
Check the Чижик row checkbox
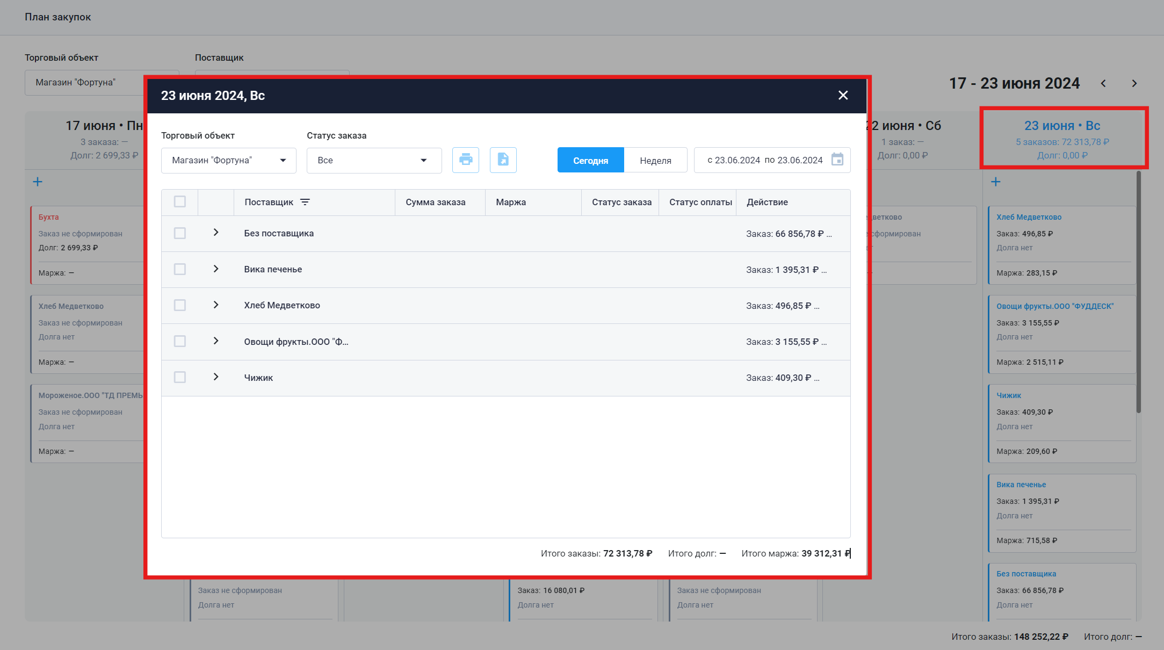pyautogui.click(x=180, y=377)
